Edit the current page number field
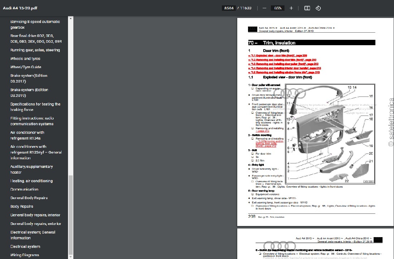 [229, 8]
